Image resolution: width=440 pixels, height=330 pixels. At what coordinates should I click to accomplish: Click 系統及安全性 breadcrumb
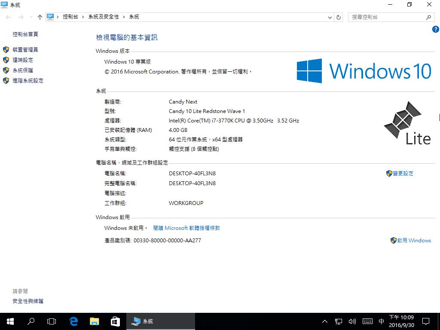(x=104, y=17)
